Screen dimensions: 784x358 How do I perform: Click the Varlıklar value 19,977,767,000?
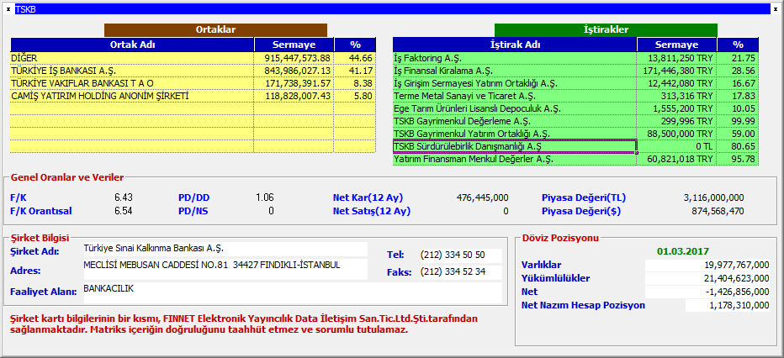[x=707, y=265]
